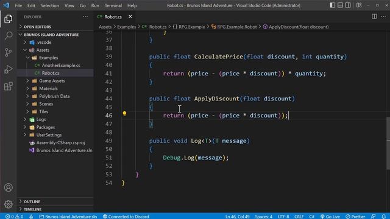Split the editor to the right

[x=374, y=16]
